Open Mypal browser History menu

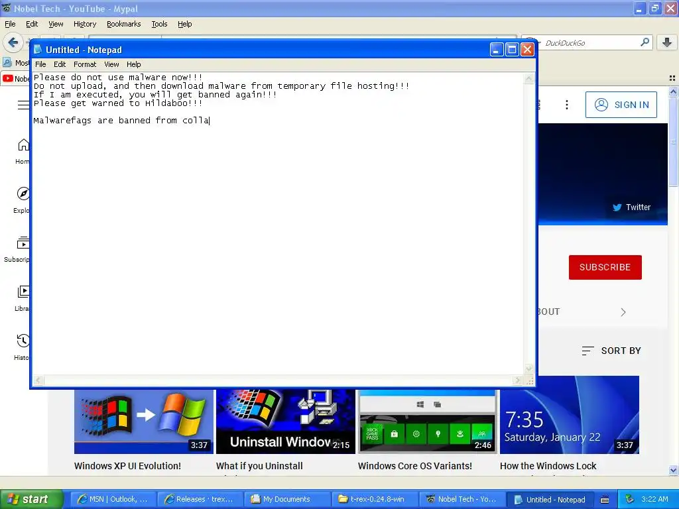point(84,24)
